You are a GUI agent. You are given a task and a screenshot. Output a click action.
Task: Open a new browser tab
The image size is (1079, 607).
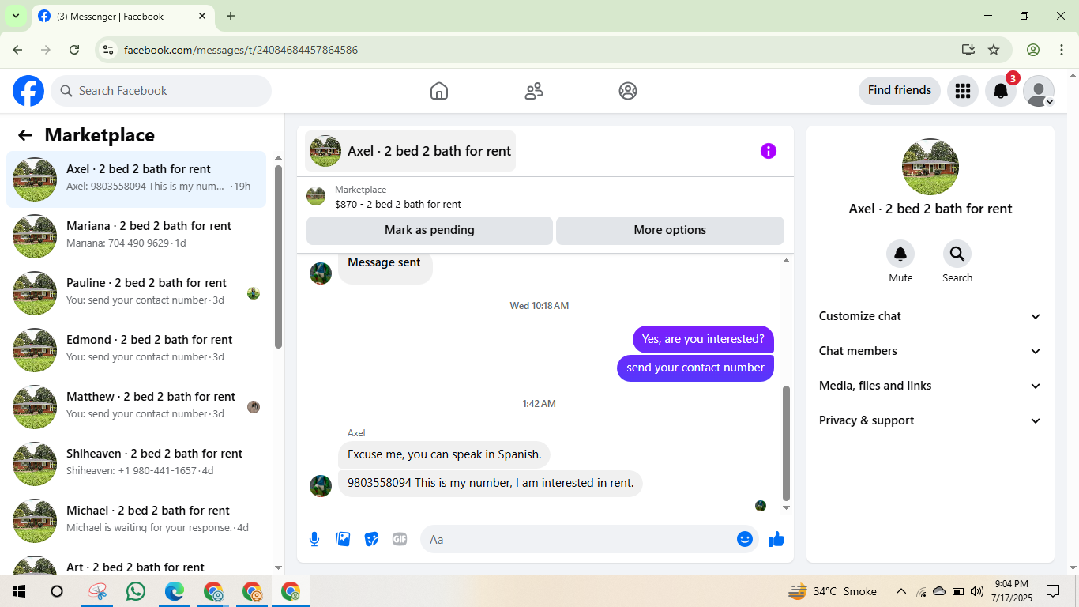pyautogui.click(x=231, y=16)
